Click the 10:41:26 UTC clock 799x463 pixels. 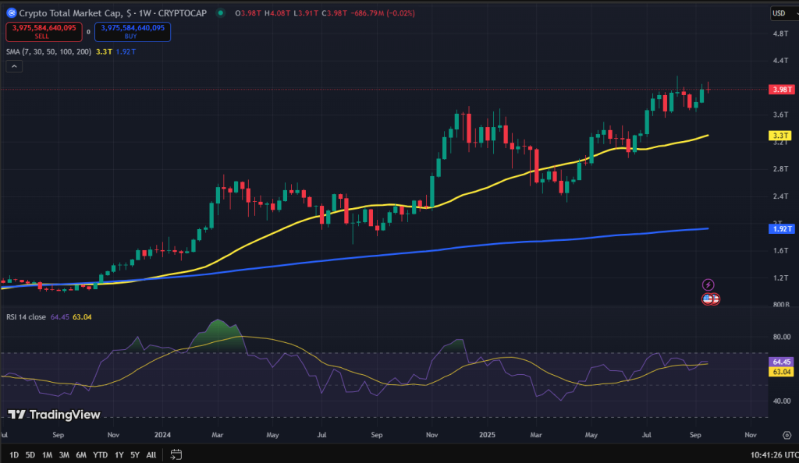tap(774, 455)
